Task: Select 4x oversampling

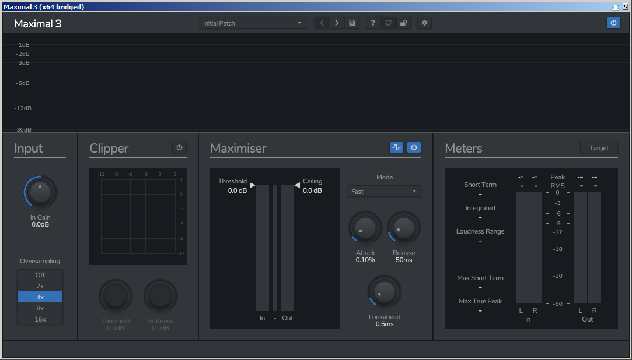Action: click(40, 297)
